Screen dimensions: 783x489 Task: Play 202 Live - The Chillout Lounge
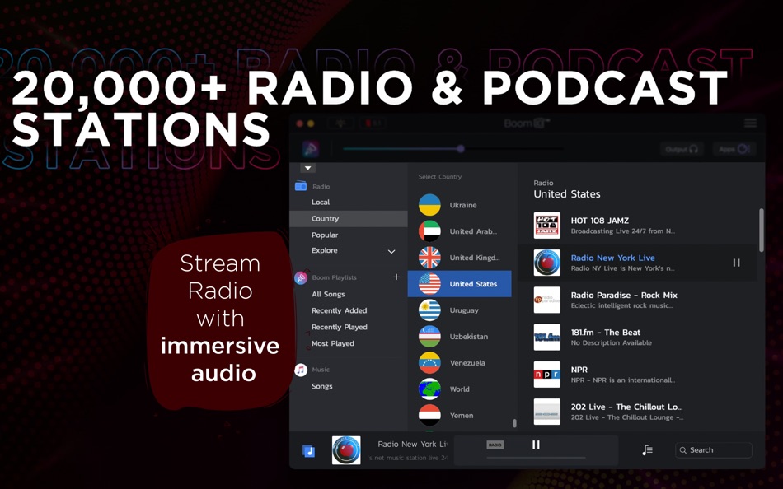638,412
